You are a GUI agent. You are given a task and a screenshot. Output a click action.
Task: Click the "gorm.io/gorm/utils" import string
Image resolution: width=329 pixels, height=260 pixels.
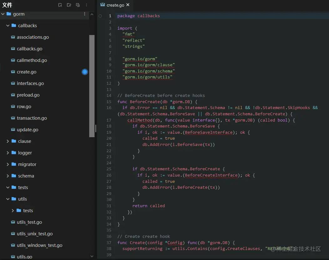click(147, 77)
